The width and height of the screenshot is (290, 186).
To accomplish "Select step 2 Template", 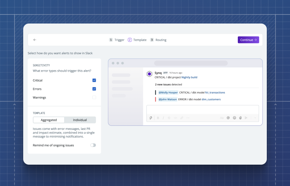I will pyautogui.click(x=137, y=40).
